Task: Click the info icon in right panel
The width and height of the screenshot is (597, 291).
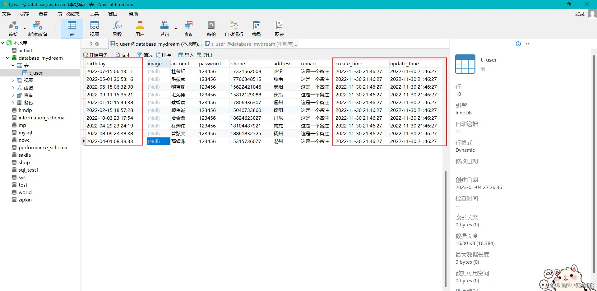Action: 518,44
